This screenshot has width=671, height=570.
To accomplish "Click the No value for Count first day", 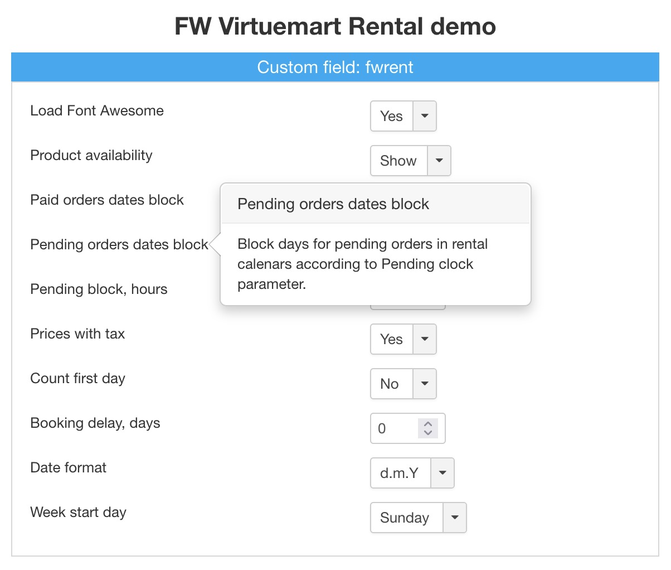I will (390, 384).
